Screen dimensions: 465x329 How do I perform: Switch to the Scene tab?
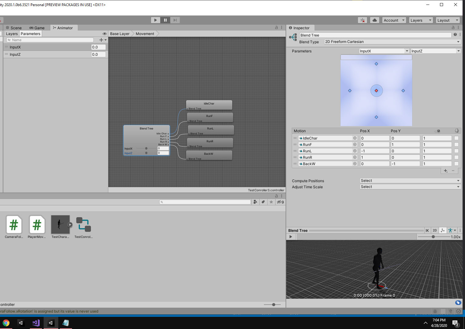pyautogui.click(x=14, y=28)
